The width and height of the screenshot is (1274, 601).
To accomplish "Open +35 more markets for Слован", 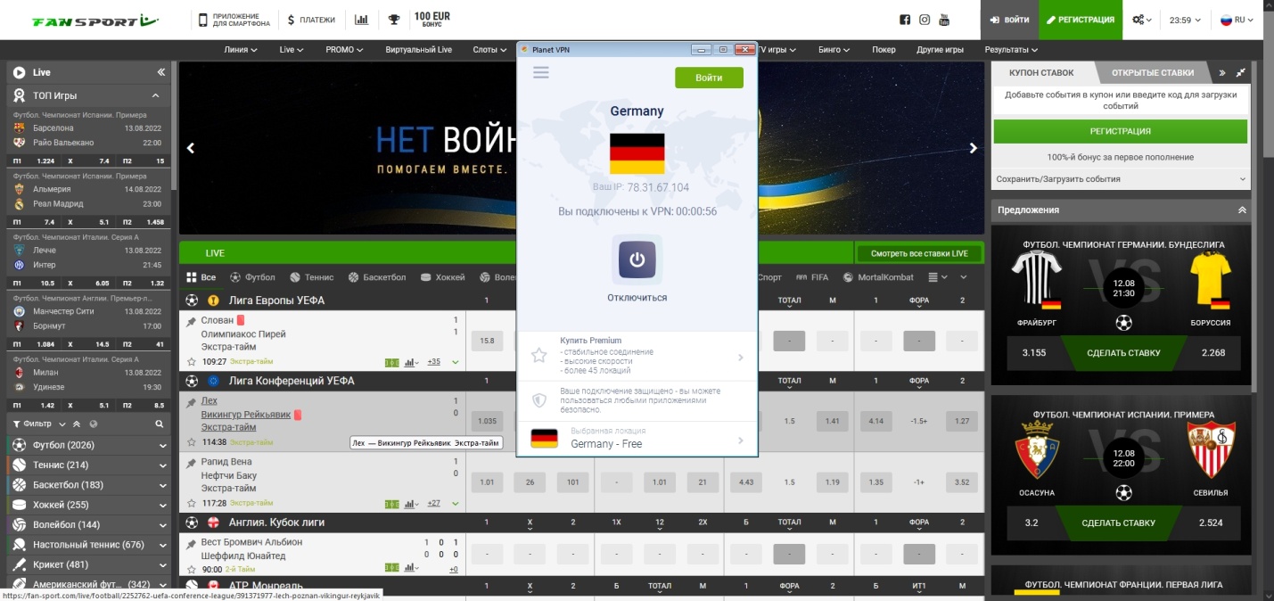I will coord(434,362).
